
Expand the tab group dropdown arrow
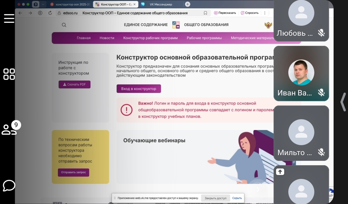pyautogui.click(x=43, y=4)
